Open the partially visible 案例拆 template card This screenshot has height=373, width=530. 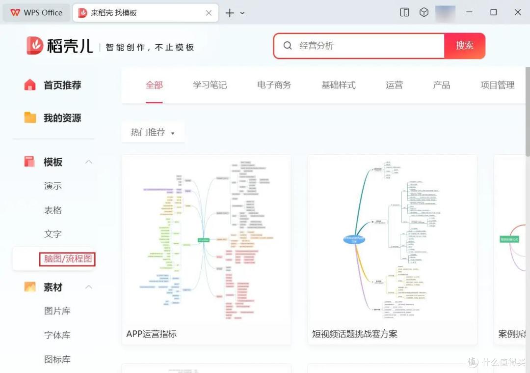coord(510,250)
